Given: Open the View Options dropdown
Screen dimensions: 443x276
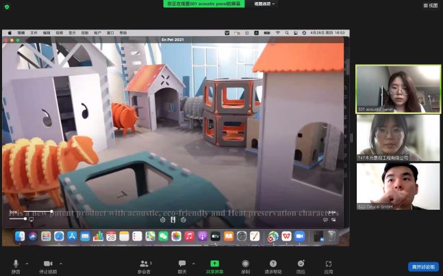Looking at the screenshot, I should [264, 3].
